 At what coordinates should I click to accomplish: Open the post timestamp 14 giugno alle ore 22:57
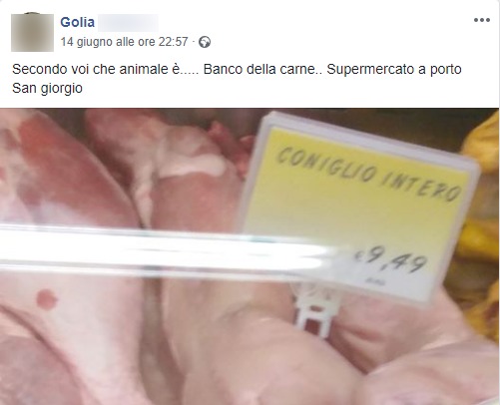(124, 42)
